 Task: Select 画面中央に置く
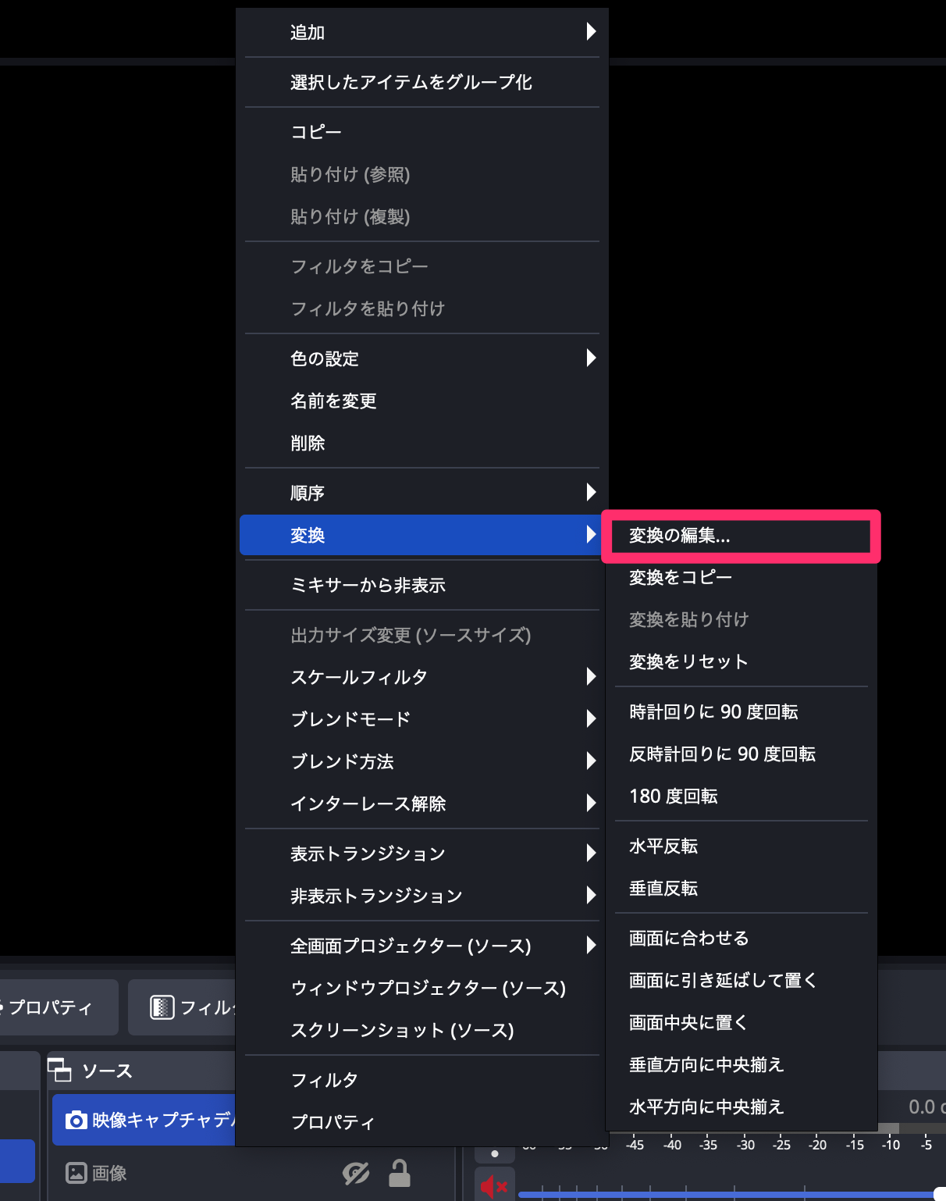[x=741, y=1022]
